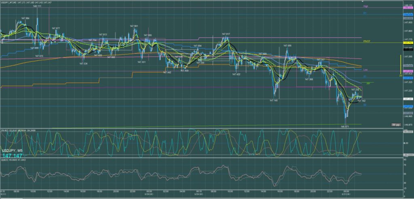Click the 147.534 trough price label
This screenshot has width=414, height=199.
tap(84, 64)
